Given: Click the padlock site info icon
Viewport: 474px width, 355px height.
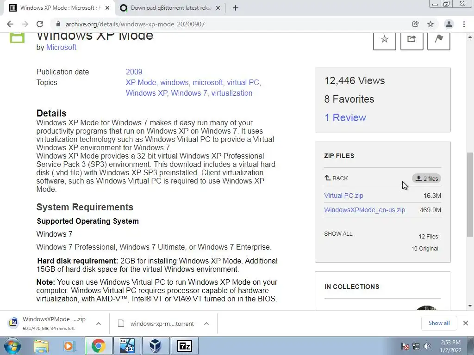Looking at the screenshot, I should pos(58,24).
